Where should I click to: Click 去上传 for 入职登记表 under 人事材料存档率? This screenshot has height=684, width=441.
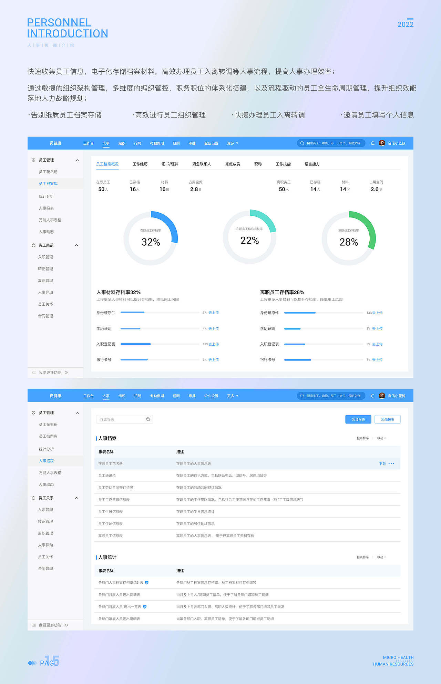(x=214, y=344)
